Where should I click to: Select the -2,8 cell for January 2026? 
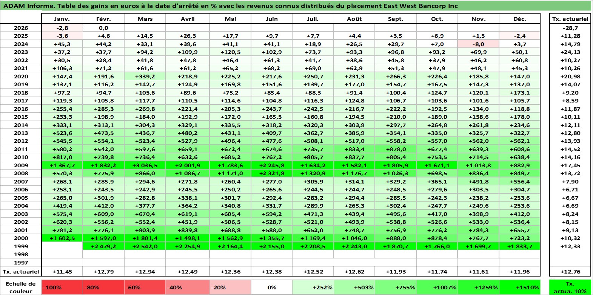(x=62, y=28)
